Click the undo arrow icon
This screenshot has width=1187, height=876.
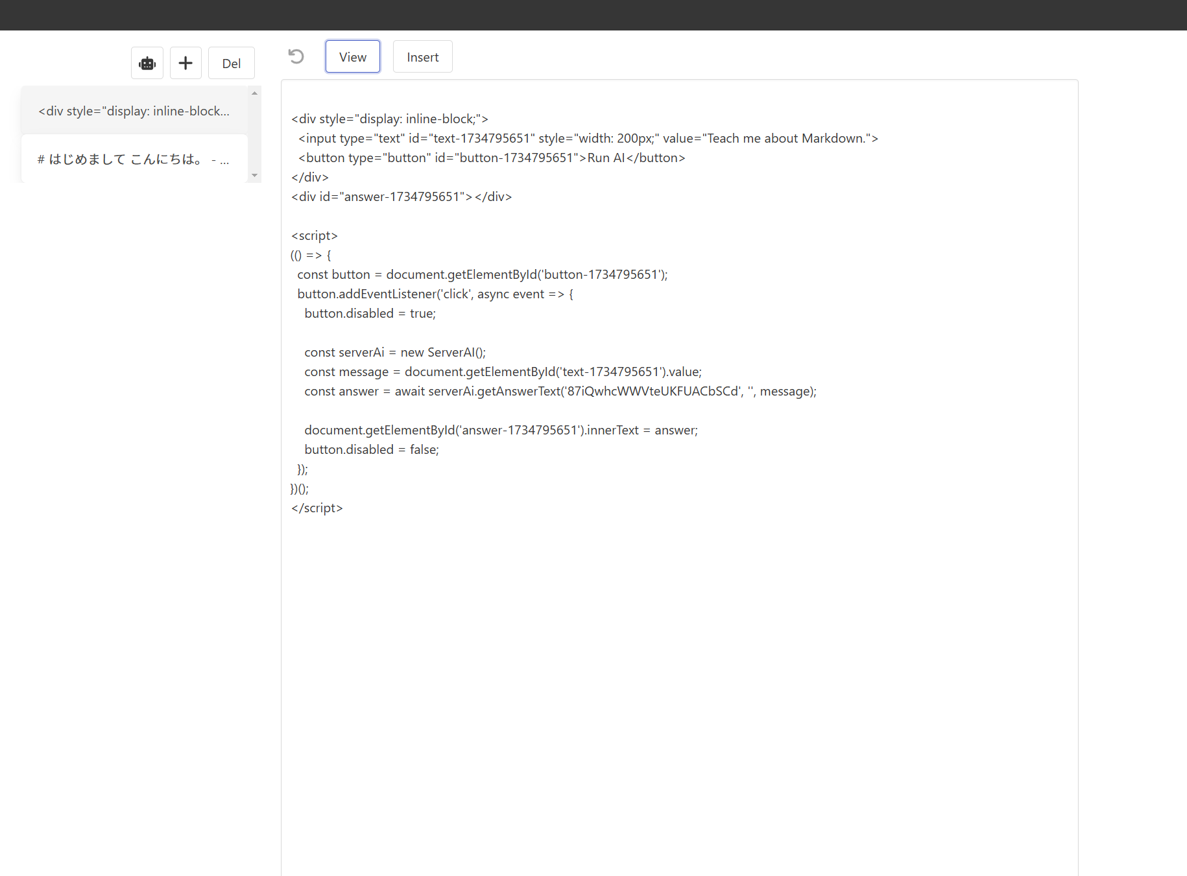(x=296, y=56)
